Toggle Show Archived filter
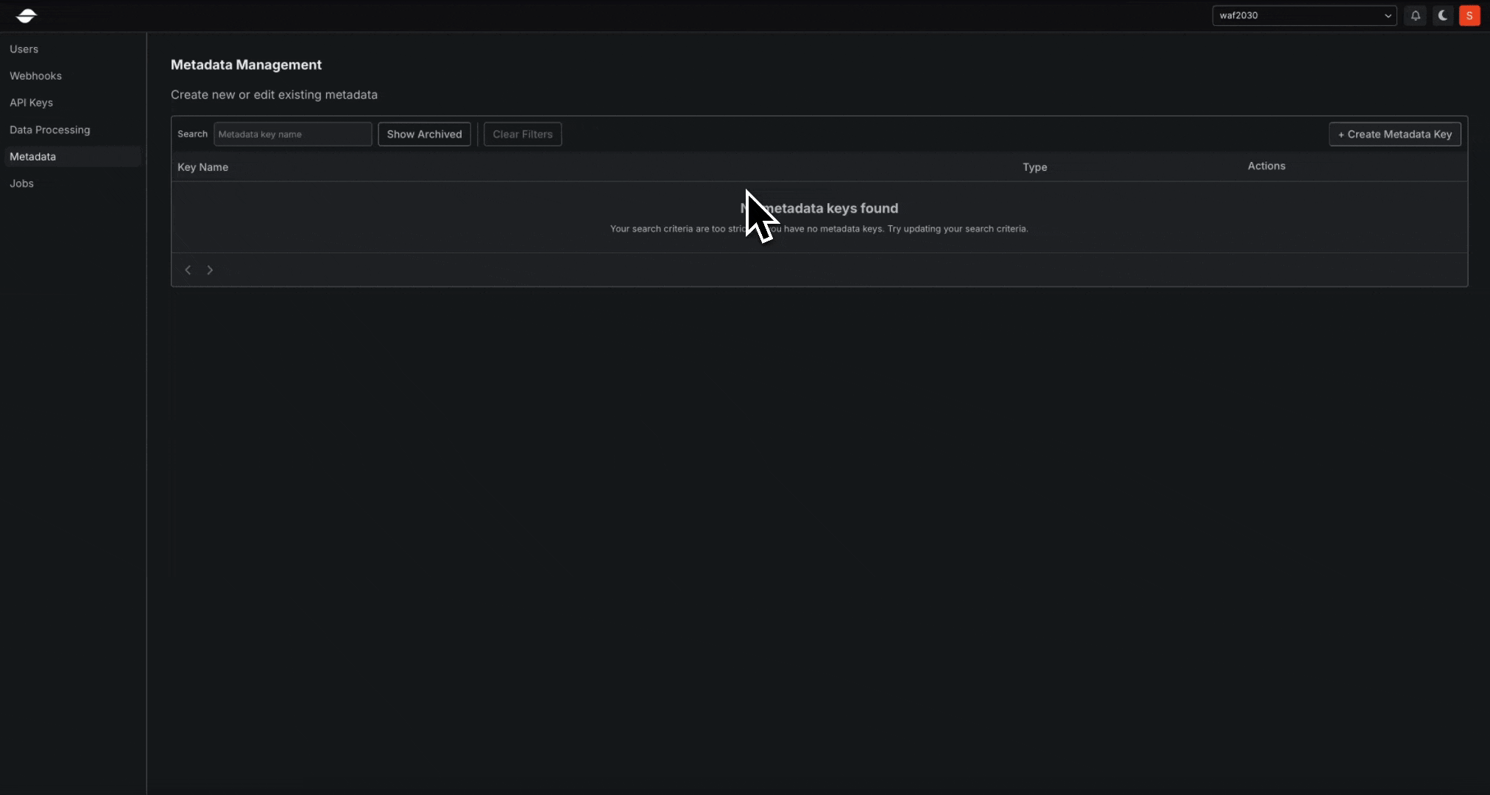Viewport: 1490px width, 795px height. (x=424, y=134)
